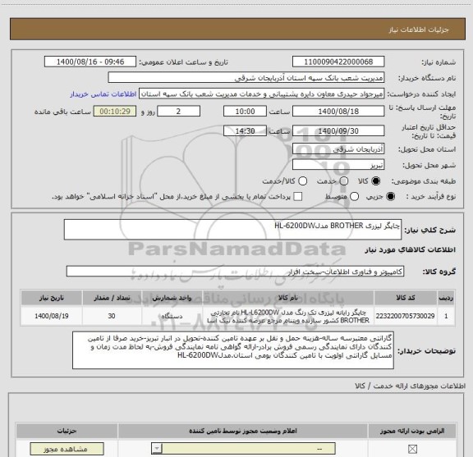
Task: Select the خدمت radio button
Action: point(344,181)
